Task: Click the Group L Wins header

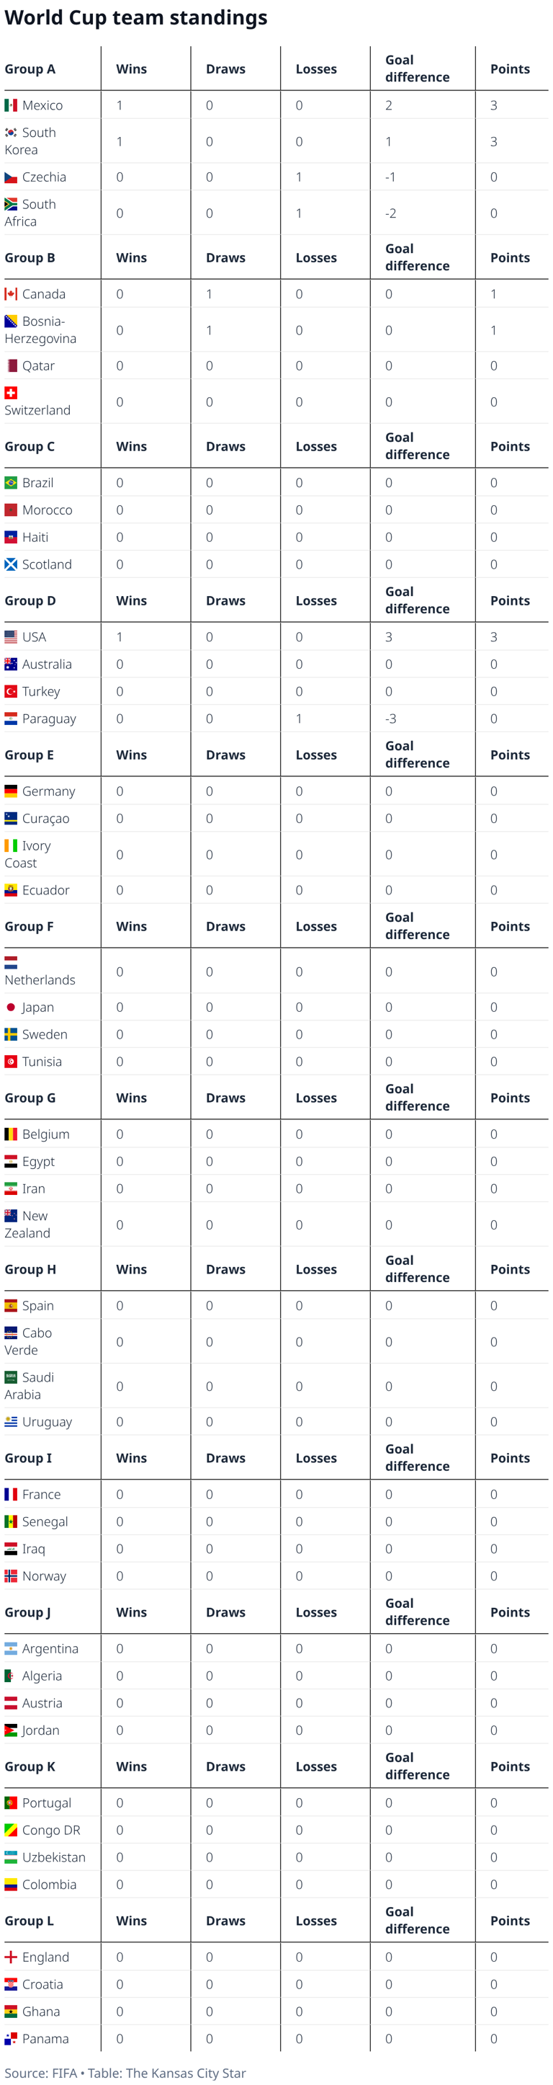Action: pyautogui.click(x=131, y=1920)
